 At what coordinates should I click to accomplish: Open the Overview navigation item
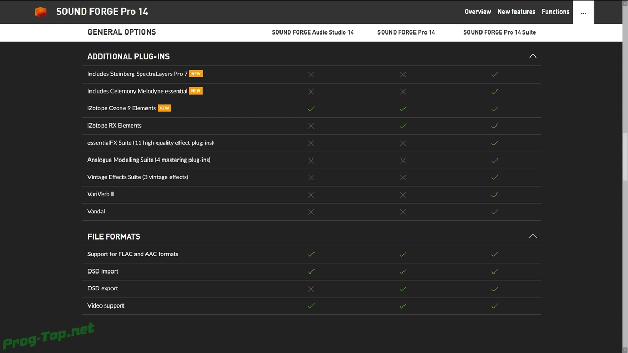pos(478,12)
